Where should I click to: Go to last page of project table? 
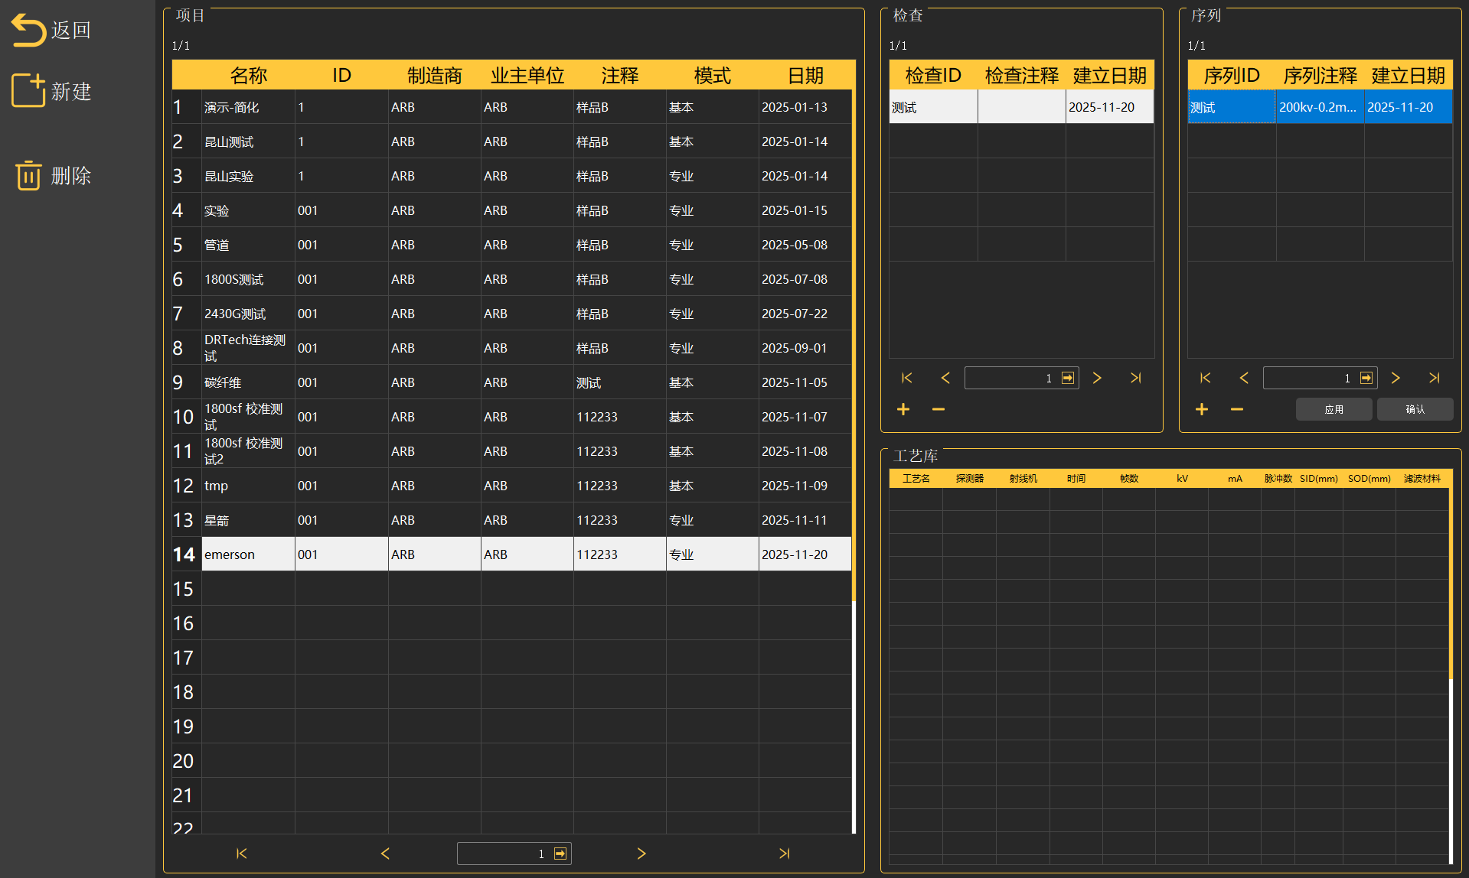click(x=784, y=854)
